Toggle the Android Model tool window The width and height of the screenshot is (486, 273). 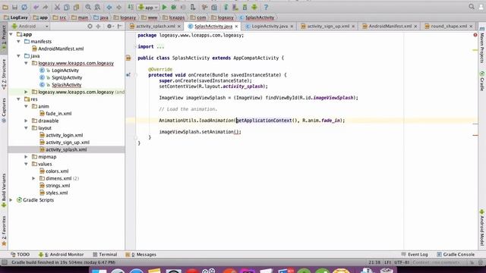[482, 227]
